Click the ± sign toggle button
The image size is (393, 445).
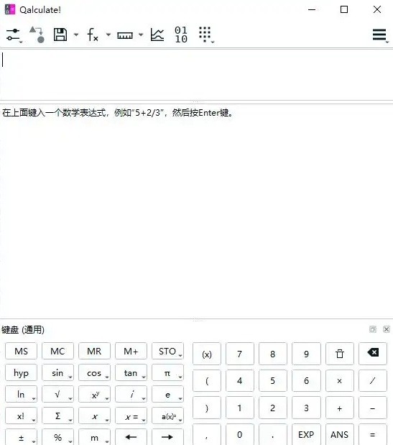click(21, 437)
